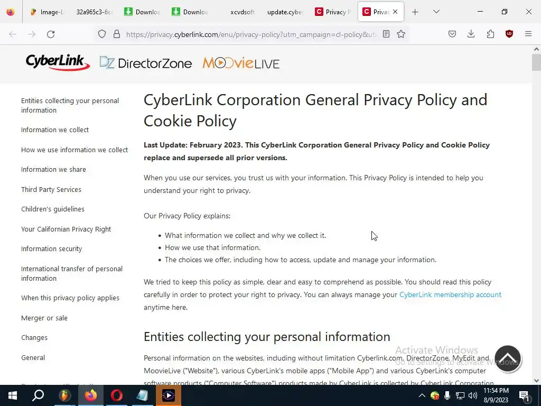The height and width of the screenshot is (406, 541).
Task: Jump to Information we collect section
Action: pyautogui.click(x=55, y=130)
